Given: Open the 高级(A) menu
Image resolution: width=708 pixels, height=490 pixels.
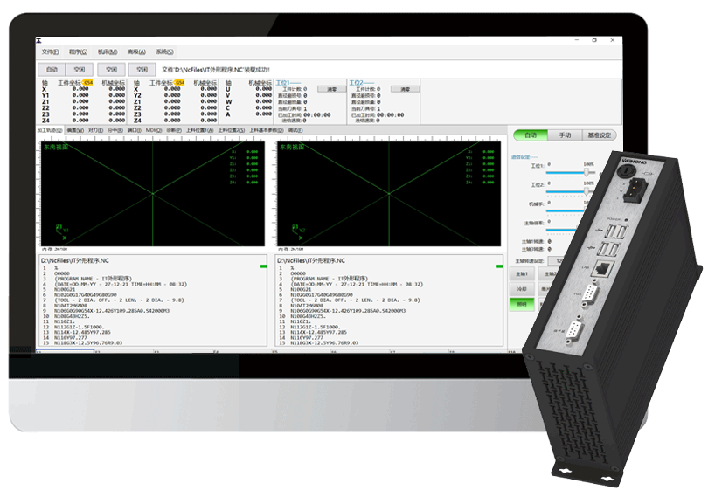Looking at the screenshot, I should coord(135,52).
